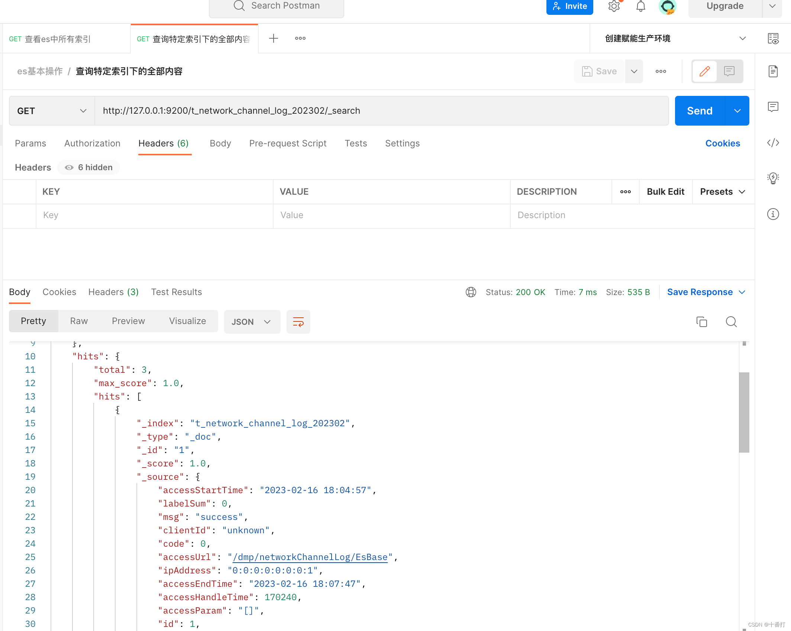791x631 pixels.
Task: Open the JSON response format dropdown
Action: click(252, 322)
